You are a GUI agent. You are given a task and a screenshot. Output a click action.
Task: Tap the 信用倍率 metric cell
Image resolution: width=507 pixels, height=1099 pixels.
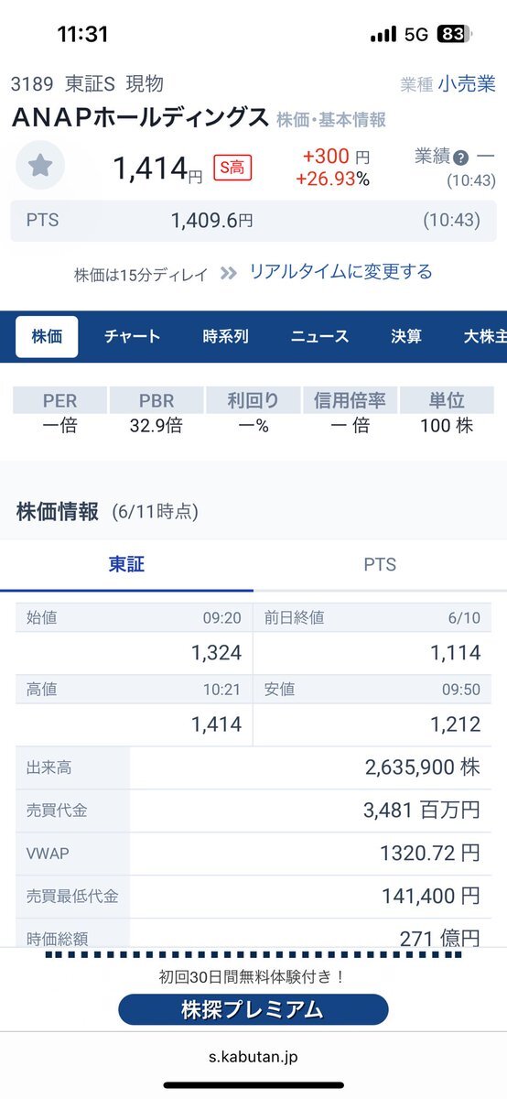point(350,413)
